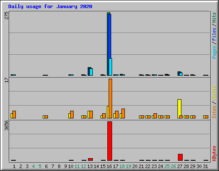
Task: Click day label '29' on the x-axis
Action: 192,166
